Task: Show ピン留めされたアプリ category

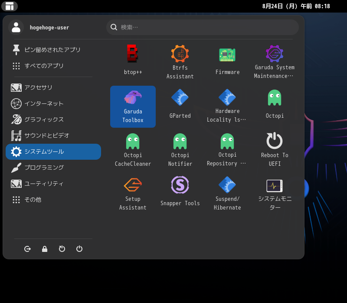Action: (x=53, y=50)
